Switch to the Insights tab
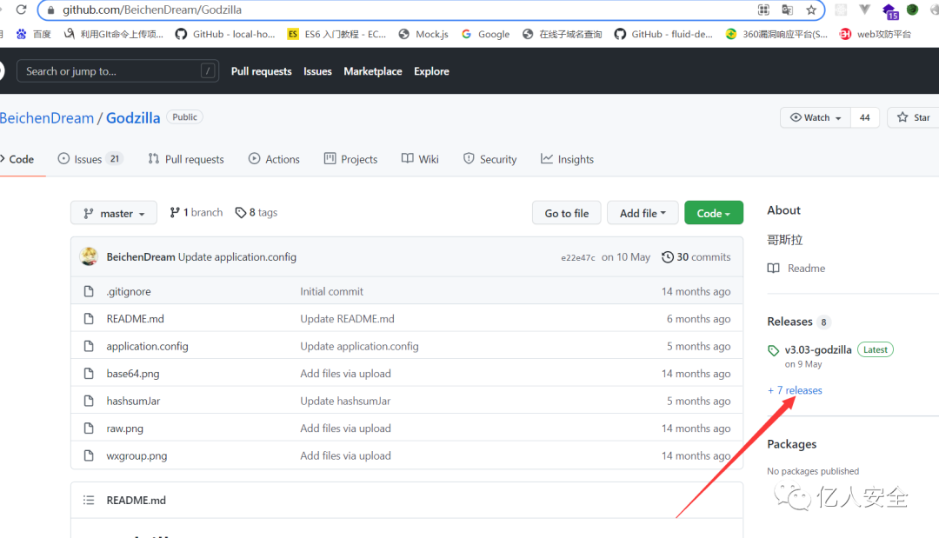This screenshot has width=939, height=538. tap(567, 159)
